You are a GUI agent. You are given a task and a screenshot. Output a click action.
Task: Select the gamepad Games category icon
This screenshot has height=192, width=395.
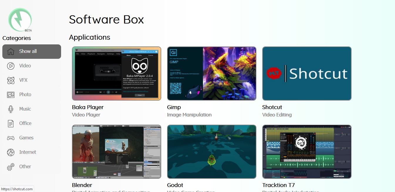pos(11,138)
